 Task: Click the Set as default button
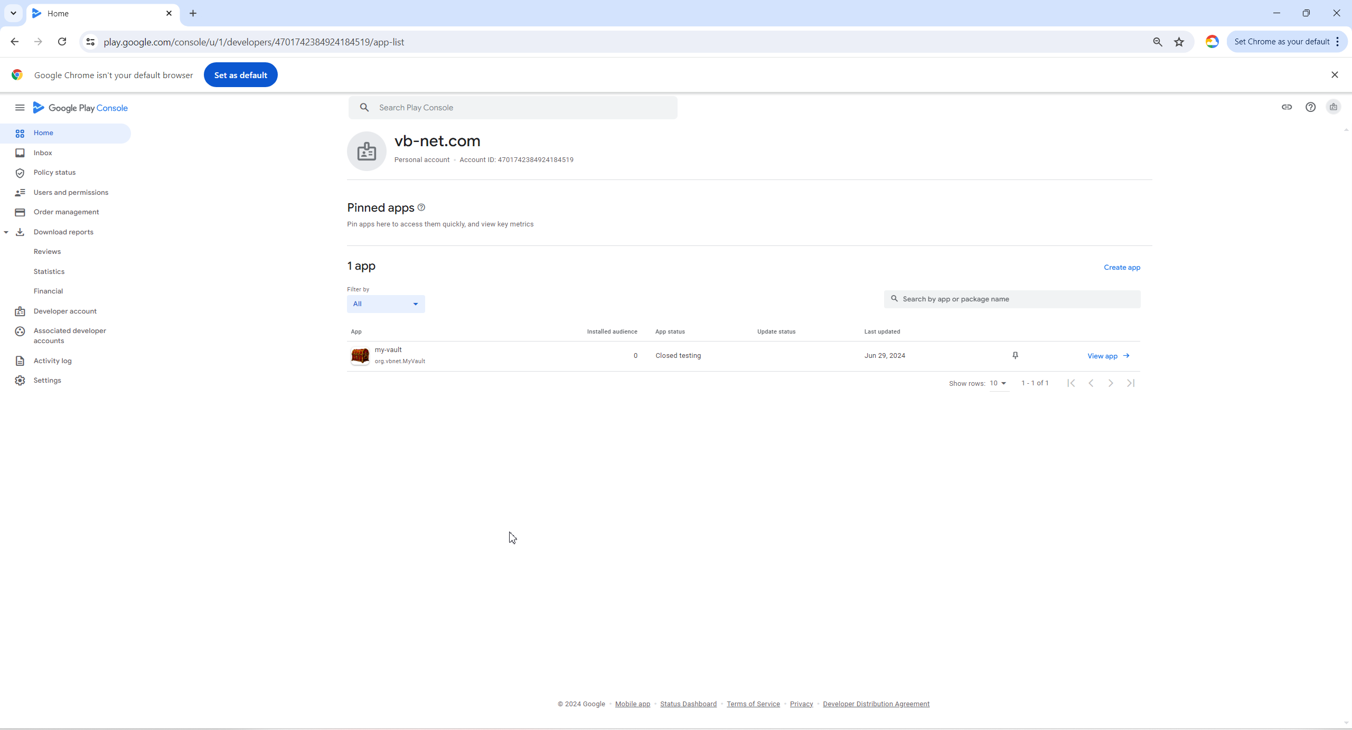pyautogui.click(x=240, y=75)
